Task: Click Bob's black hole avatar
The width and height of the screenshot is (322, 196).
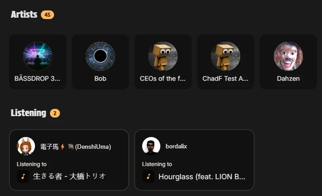Action: (100, 56)
